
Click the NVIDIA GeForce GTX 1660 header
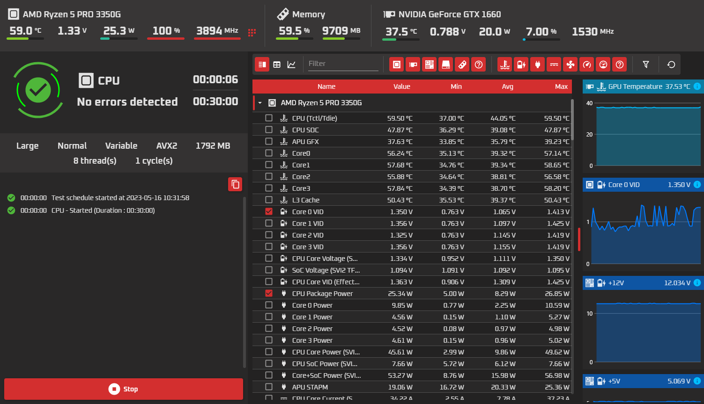click(x=450, y=14)
